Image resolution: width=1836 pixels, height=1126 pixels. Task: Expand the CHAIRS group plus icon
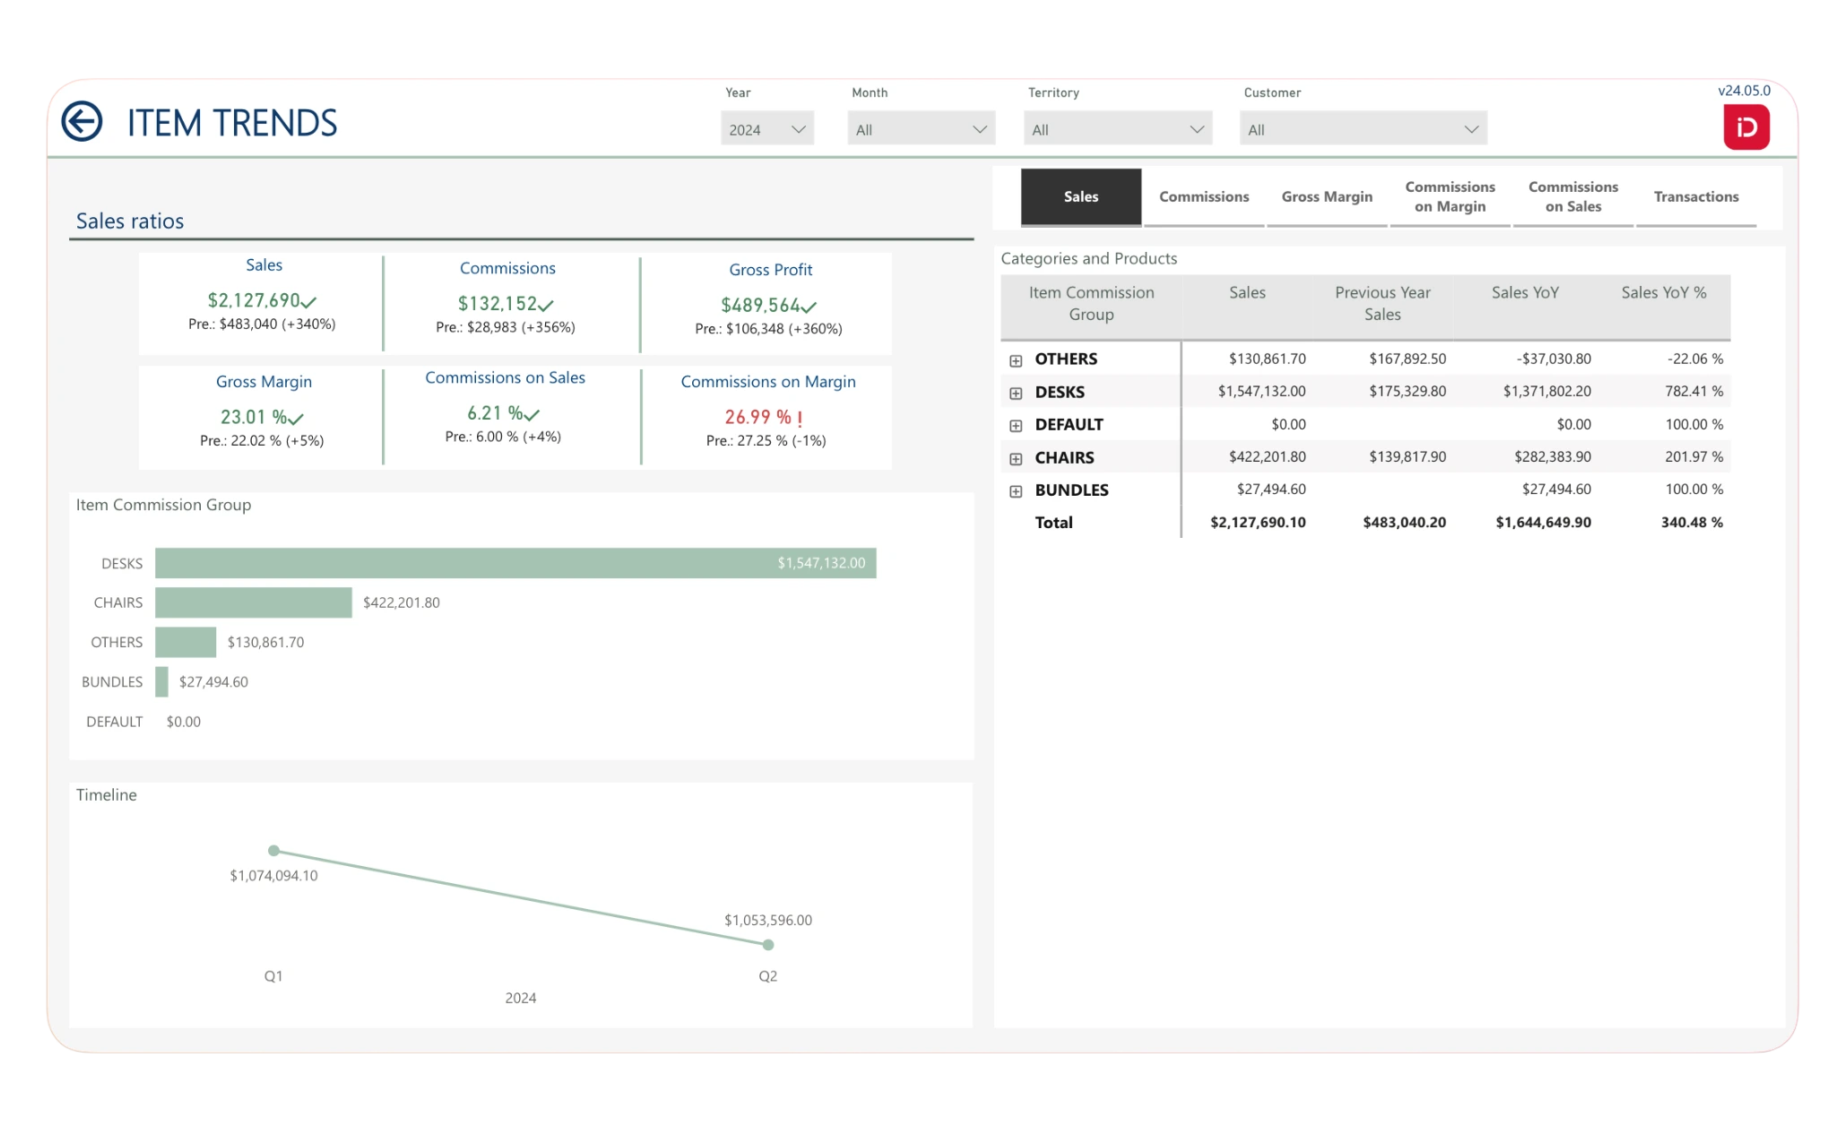[x=1016, y=458]
